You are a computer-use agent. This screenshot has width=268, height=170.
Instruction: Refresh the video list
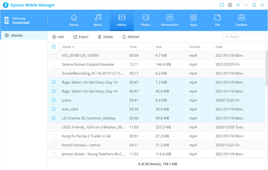131,37
